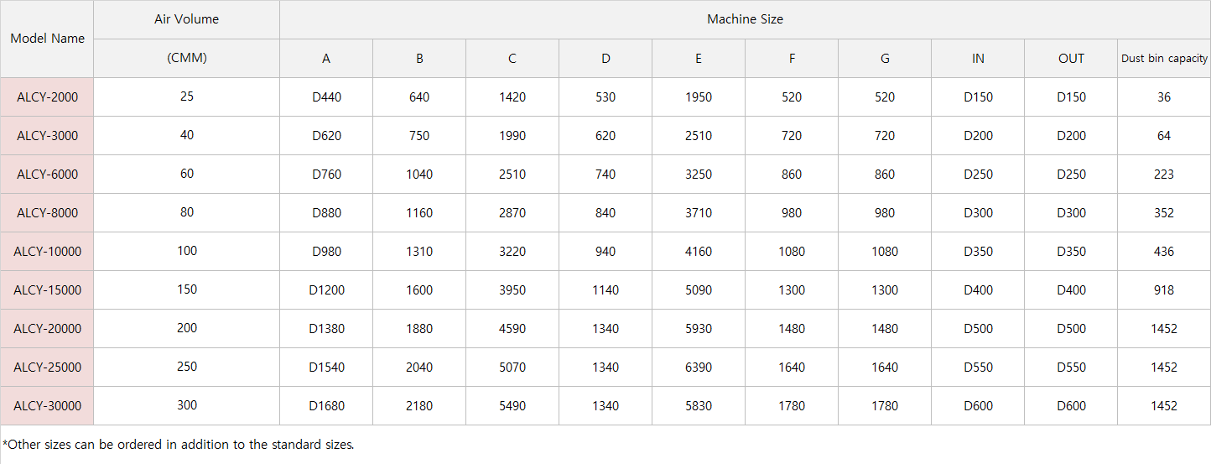Click the ALCY-10000 row header
This screenshot has height=464, width=1211.
(x=47, y=252)
